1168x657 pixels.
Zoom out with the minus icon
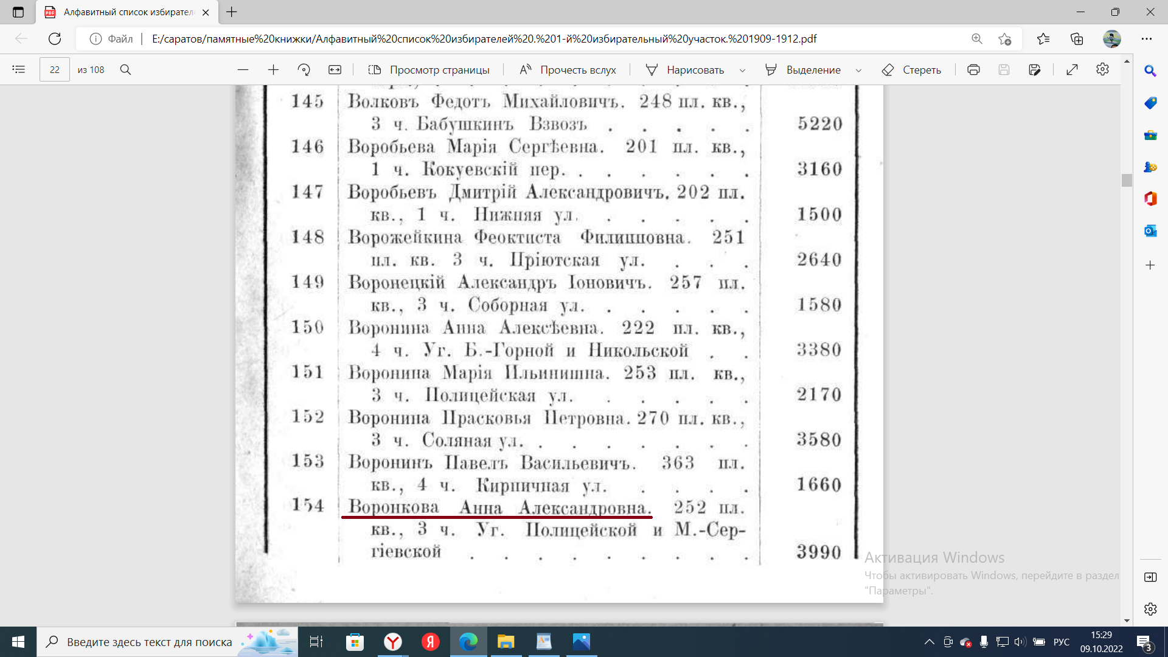(x=243, y=70)
